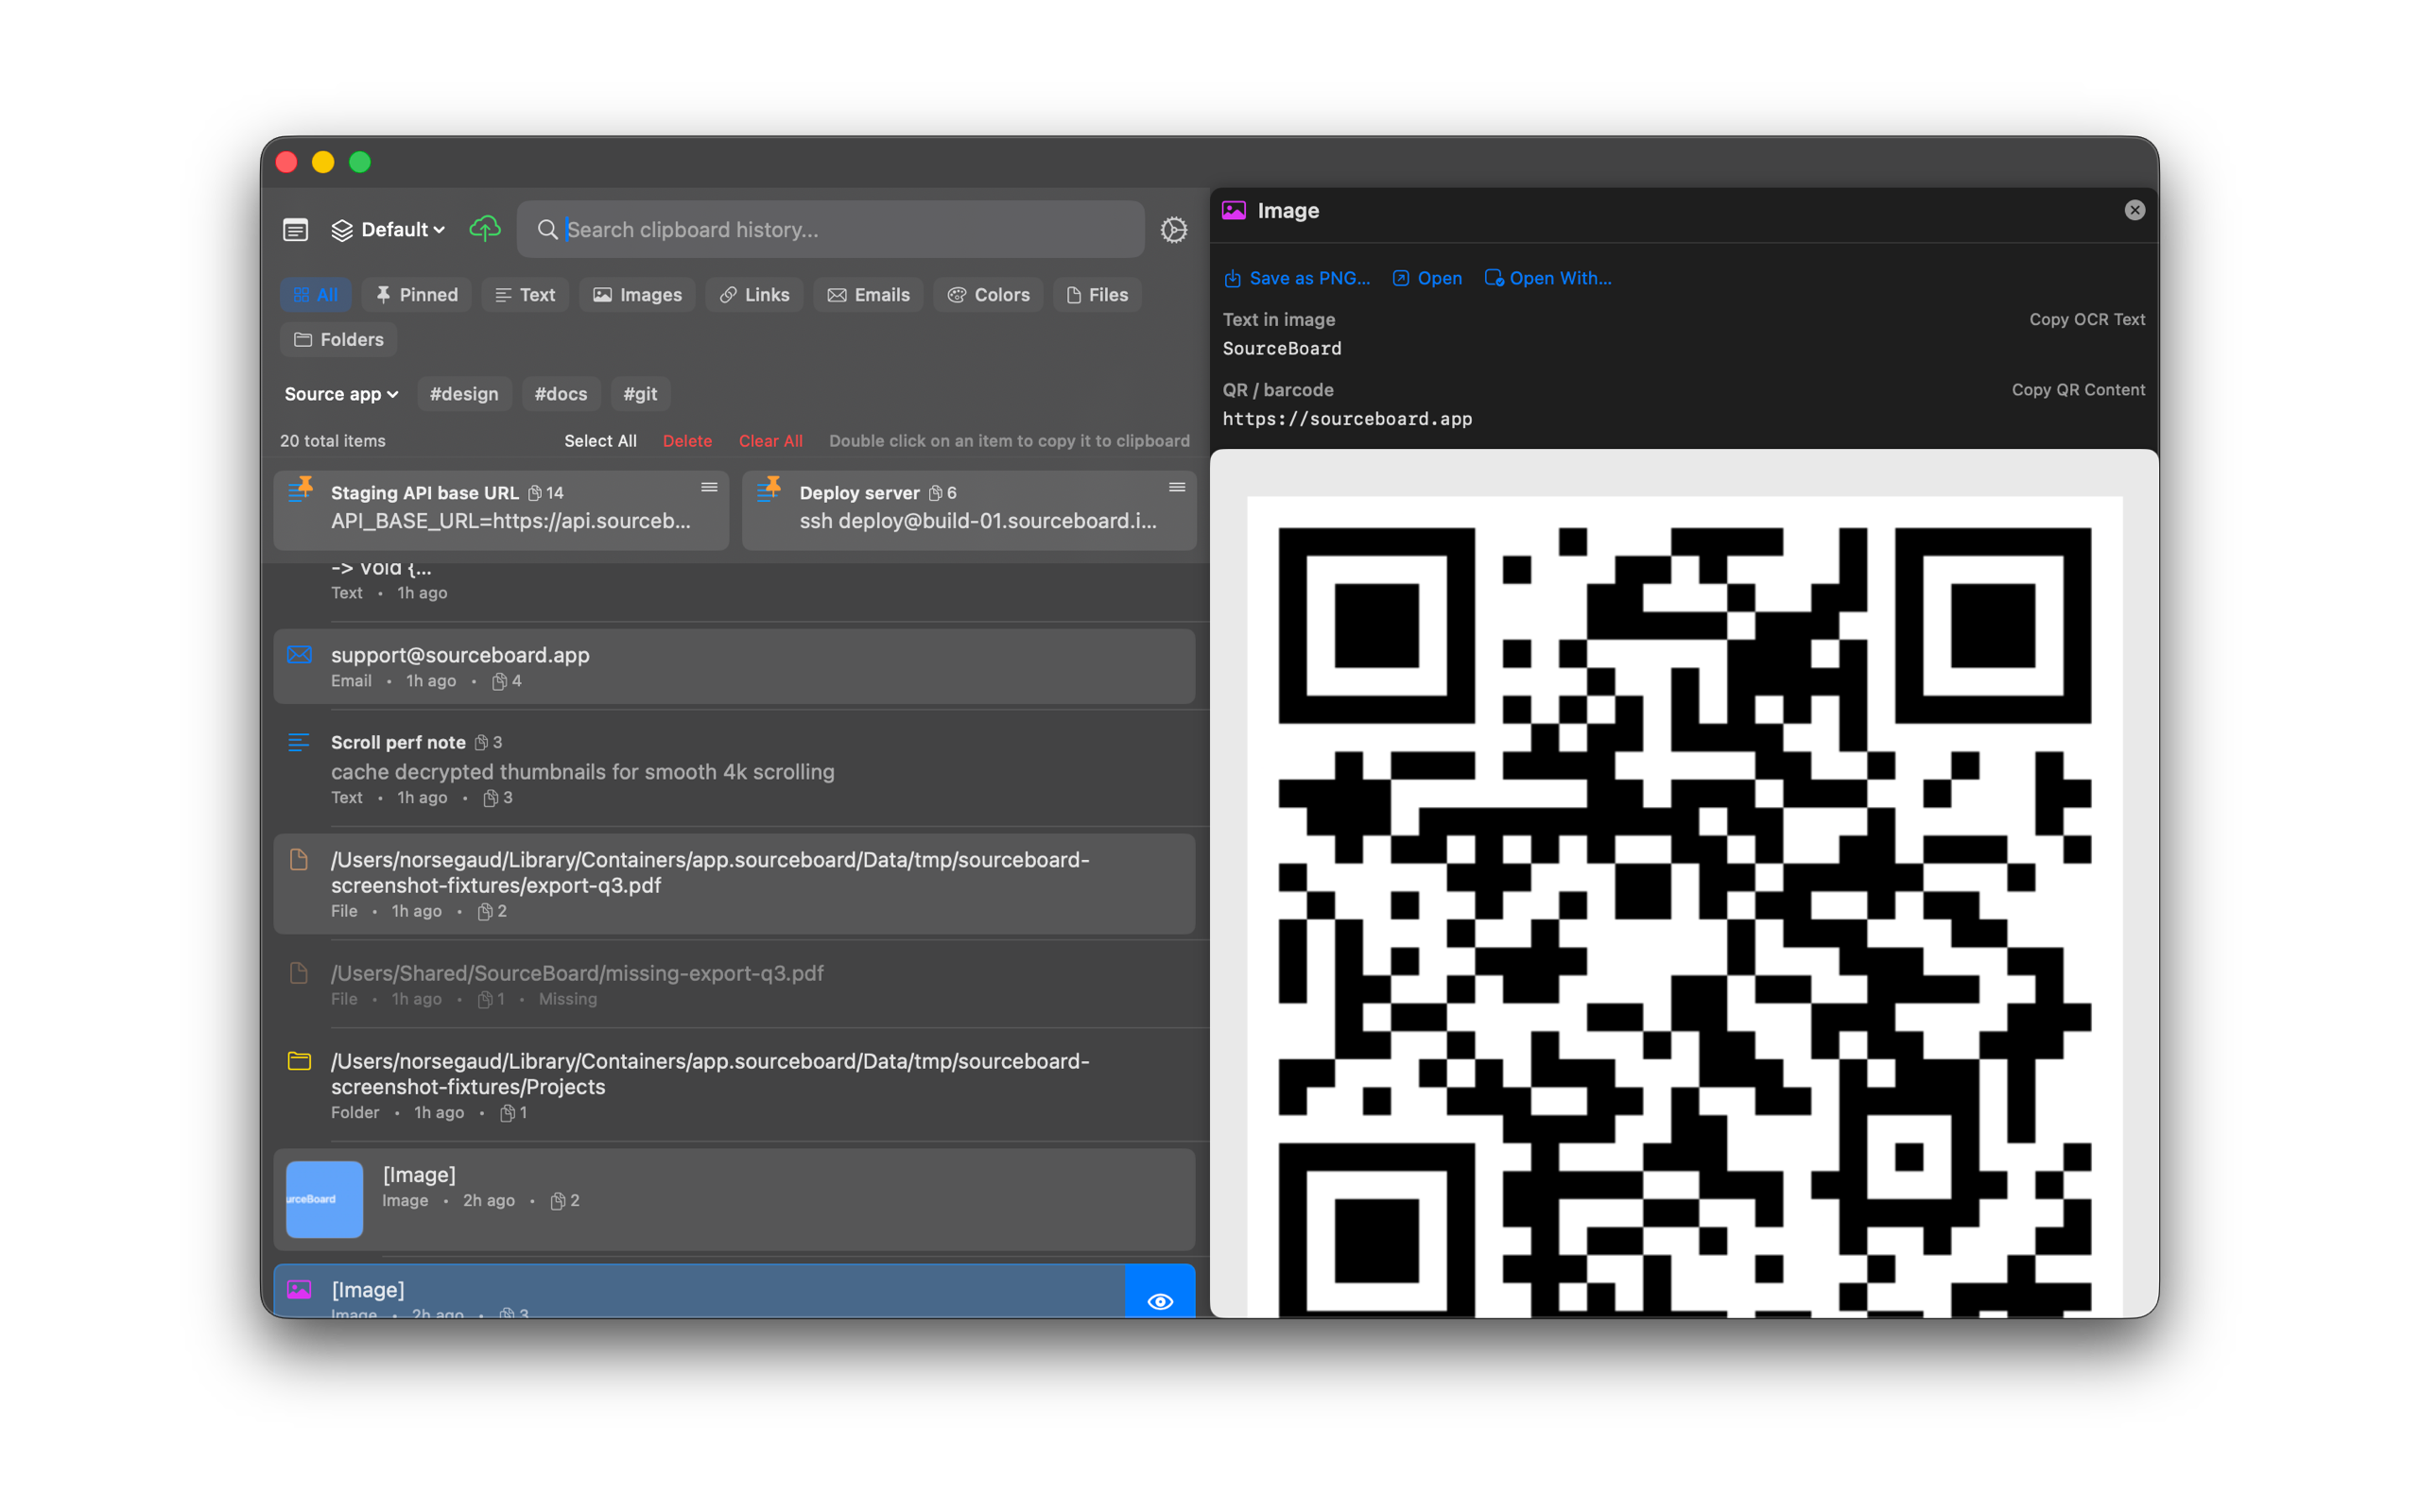Image resolution: width=2420 pixels, height=1512 pixels.
Task: Show only Images filter tab
Action: click(x=637, y=295)
